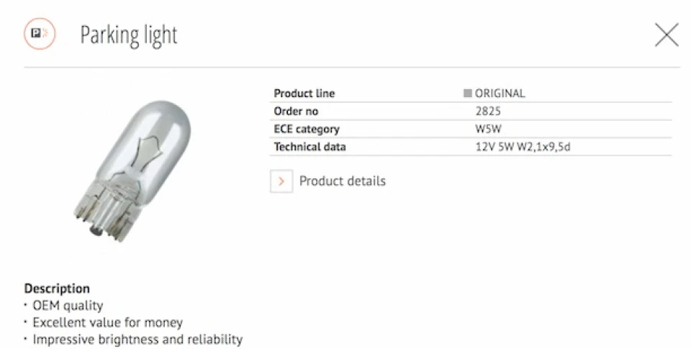Click the Technical data row label

pos(310,147)
